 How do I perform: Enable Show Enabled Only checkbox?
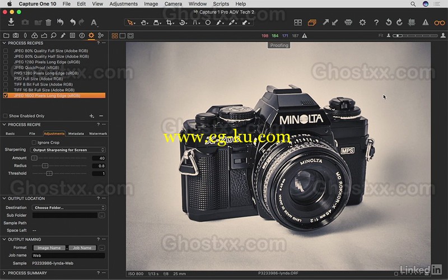[x=5, y=116]
